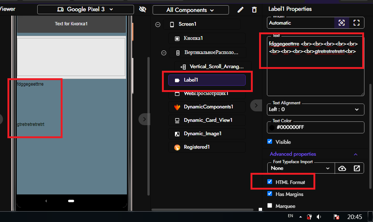Select the Registered1 orange icon

click(177, 147)
